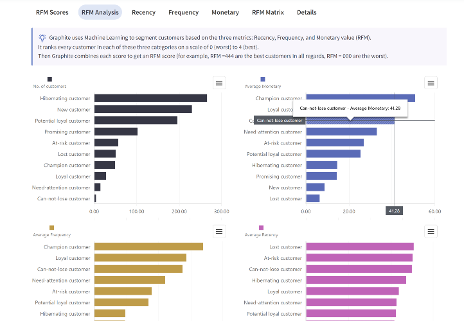This screenshot has height=321, width=464.
Task: Open the Details tab
Action: (x=307, y=12)
